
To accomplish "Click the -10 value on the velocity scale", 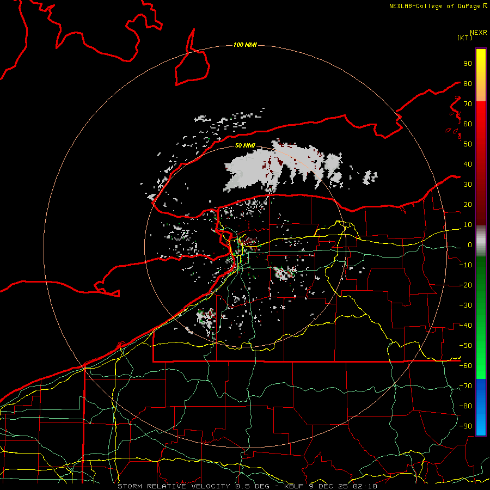I will [x=465, y=265].
